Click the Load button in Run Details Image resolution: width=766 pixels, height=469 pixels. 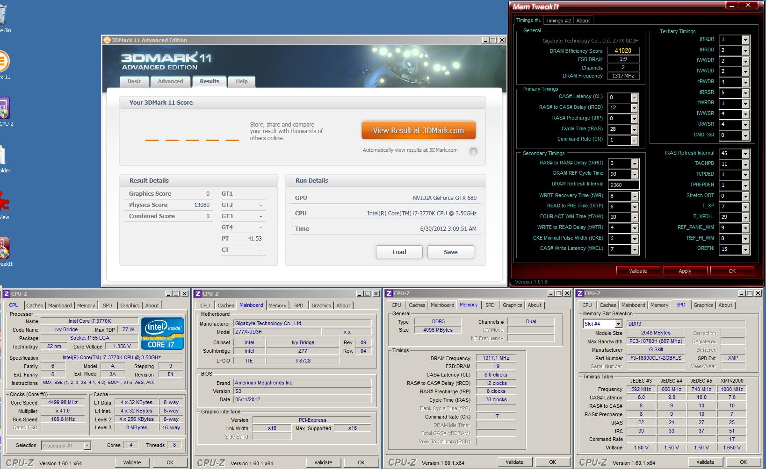coord(399,252)
